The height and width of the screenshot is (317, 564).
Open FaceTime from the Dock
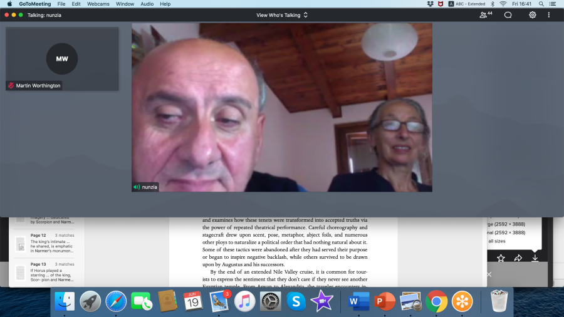click(x=142, y=301)
